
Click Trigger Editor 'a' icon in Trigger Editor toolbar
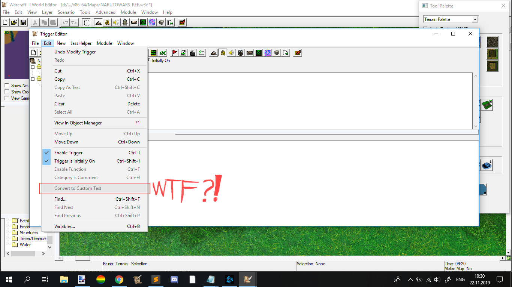[x=223, y=53]
